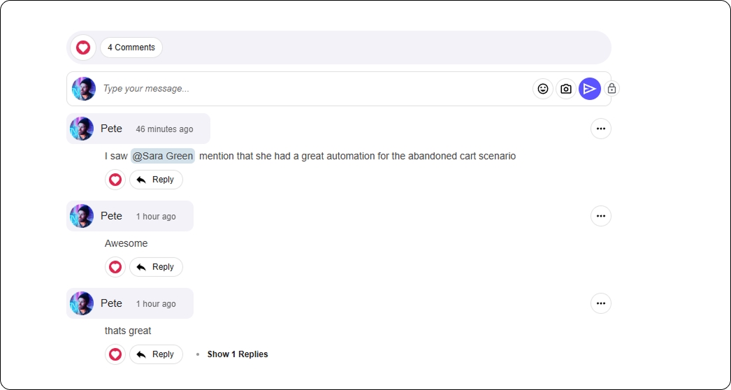Viewport: 731px width, 390px height.
Task: Click the heart icon beside 4 Comments
Action: [83, 48]
